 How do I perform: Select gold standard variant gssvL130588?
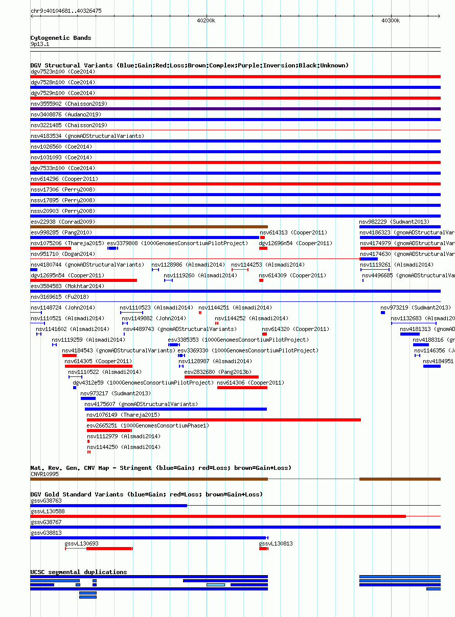pyautogui.click(x=48, y=511)
